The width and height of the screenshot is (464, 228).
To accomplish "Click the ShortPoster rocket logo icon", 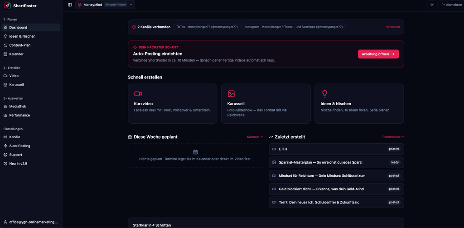I will (7, 5).
